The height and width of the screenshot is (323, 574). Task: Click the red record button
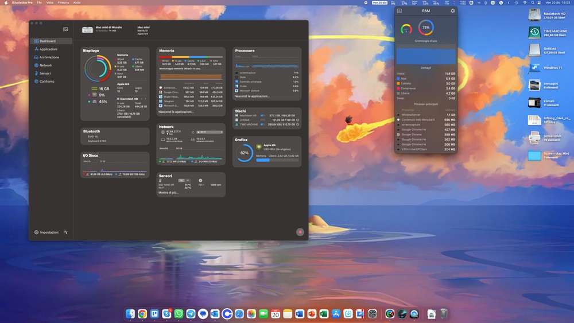pos(300,232)
